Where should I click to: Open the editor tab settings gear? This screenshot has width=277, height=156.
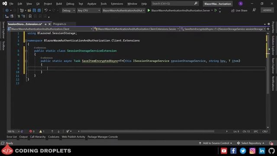(x=269, y=24)
